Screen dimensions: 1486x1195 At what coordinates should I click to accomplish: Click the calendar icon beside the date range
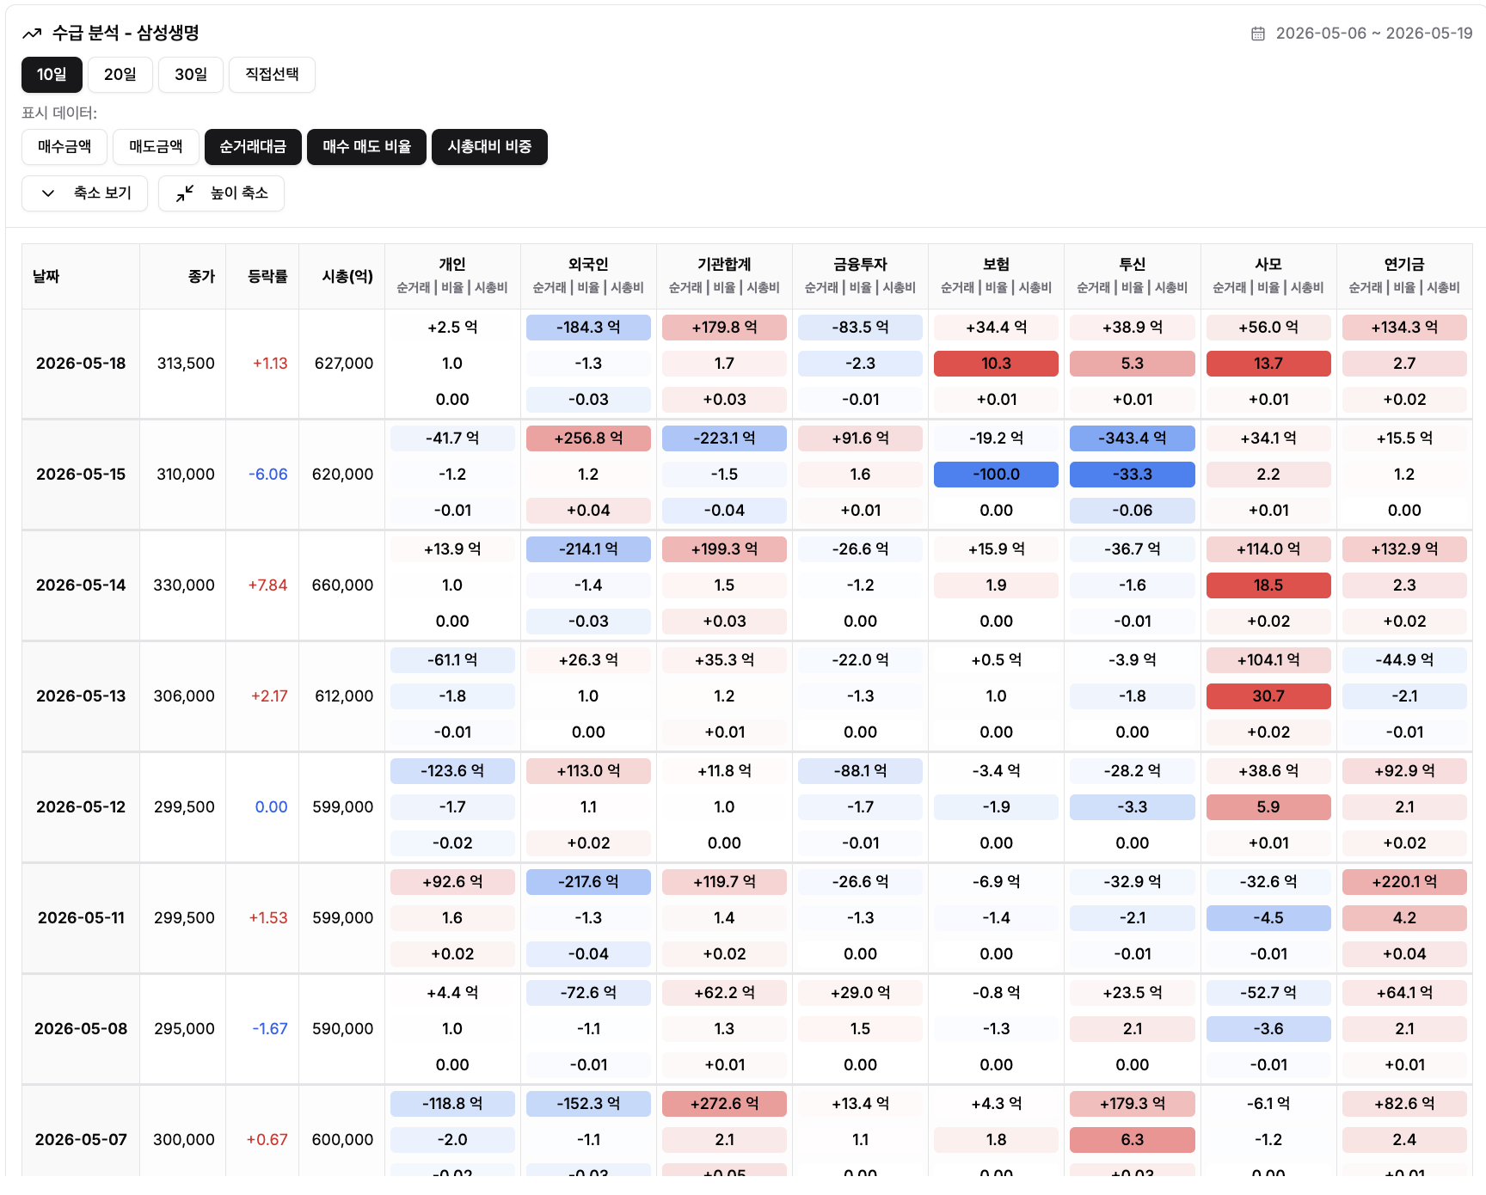click(x=1258, y=34)
